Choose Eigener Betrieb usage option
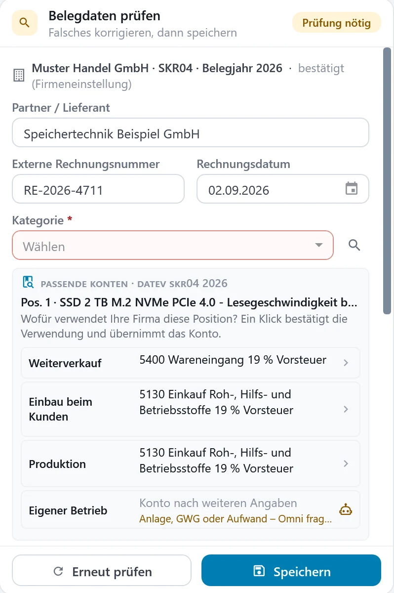Screen dimensions: 394x593 pyautogui.click(x=191, y=510)
